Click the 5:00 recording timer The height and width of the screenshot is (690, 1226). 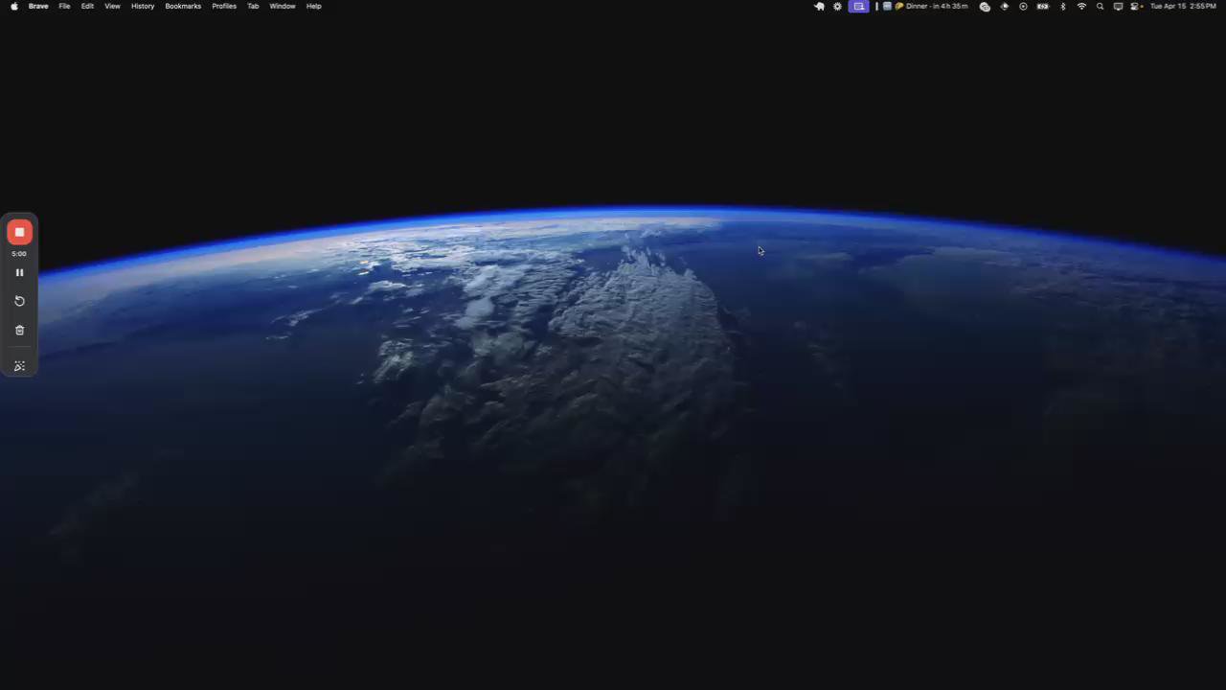coord(19,254)
